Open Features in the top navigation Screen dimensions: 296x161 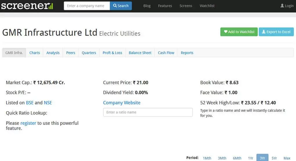pos(165,6)
